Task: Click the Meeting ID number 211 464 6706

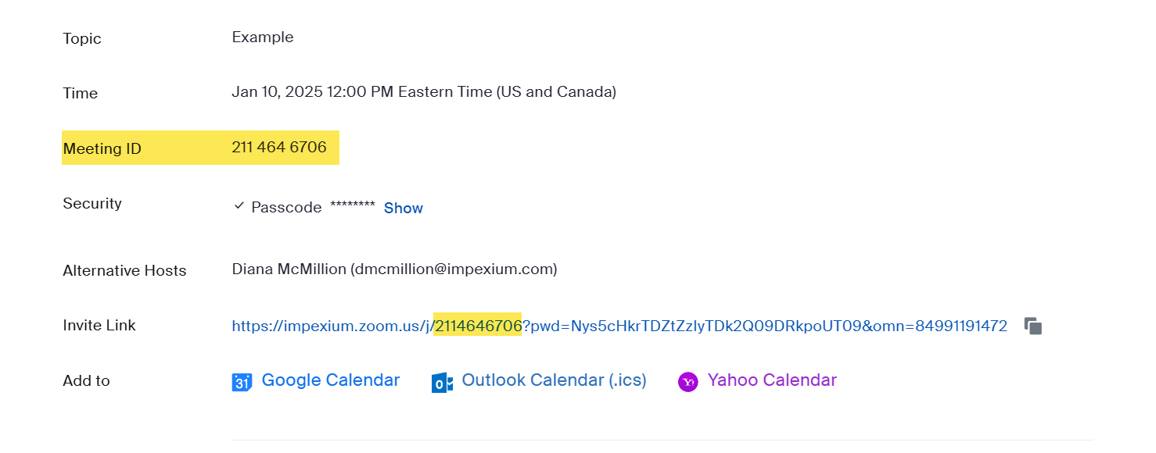Action: tap(279, 147)
